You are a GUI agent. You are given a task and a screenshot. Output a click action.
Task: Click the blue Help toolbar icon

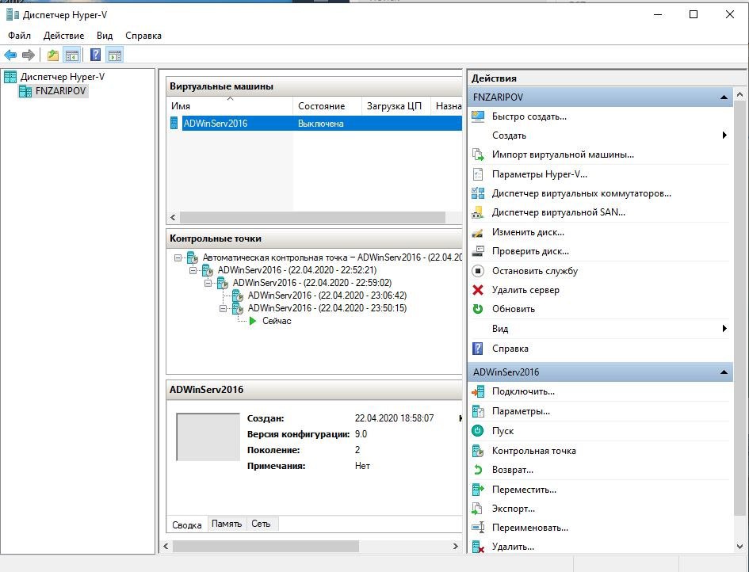point(96,55)
